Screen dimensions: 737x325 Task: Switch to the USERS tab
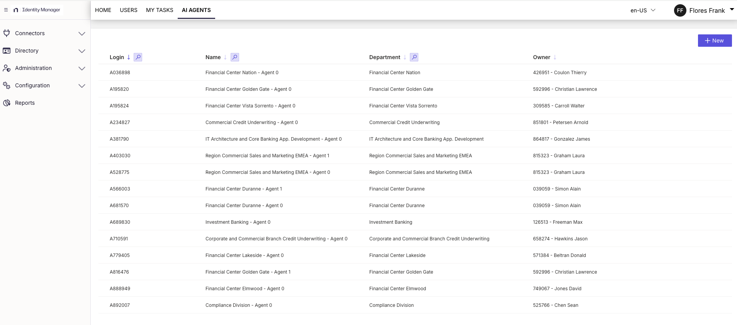(x=129, y=10)
